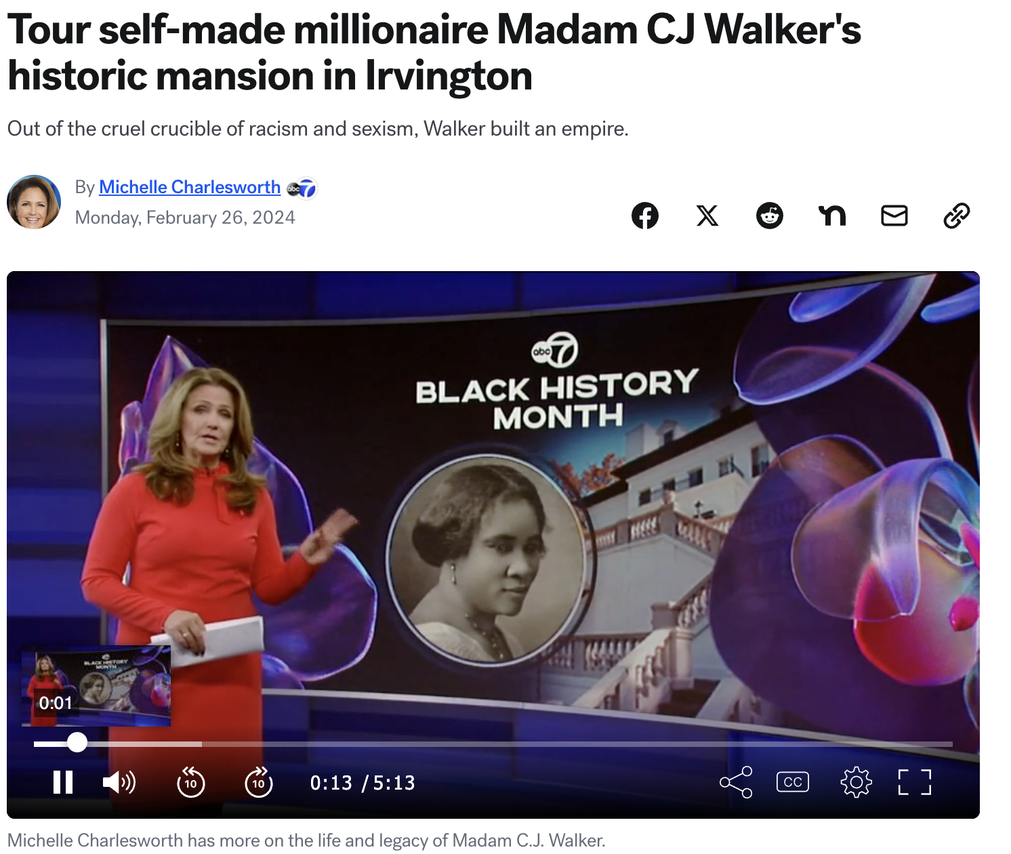Rewind video 10 seconds

(191, 782)
